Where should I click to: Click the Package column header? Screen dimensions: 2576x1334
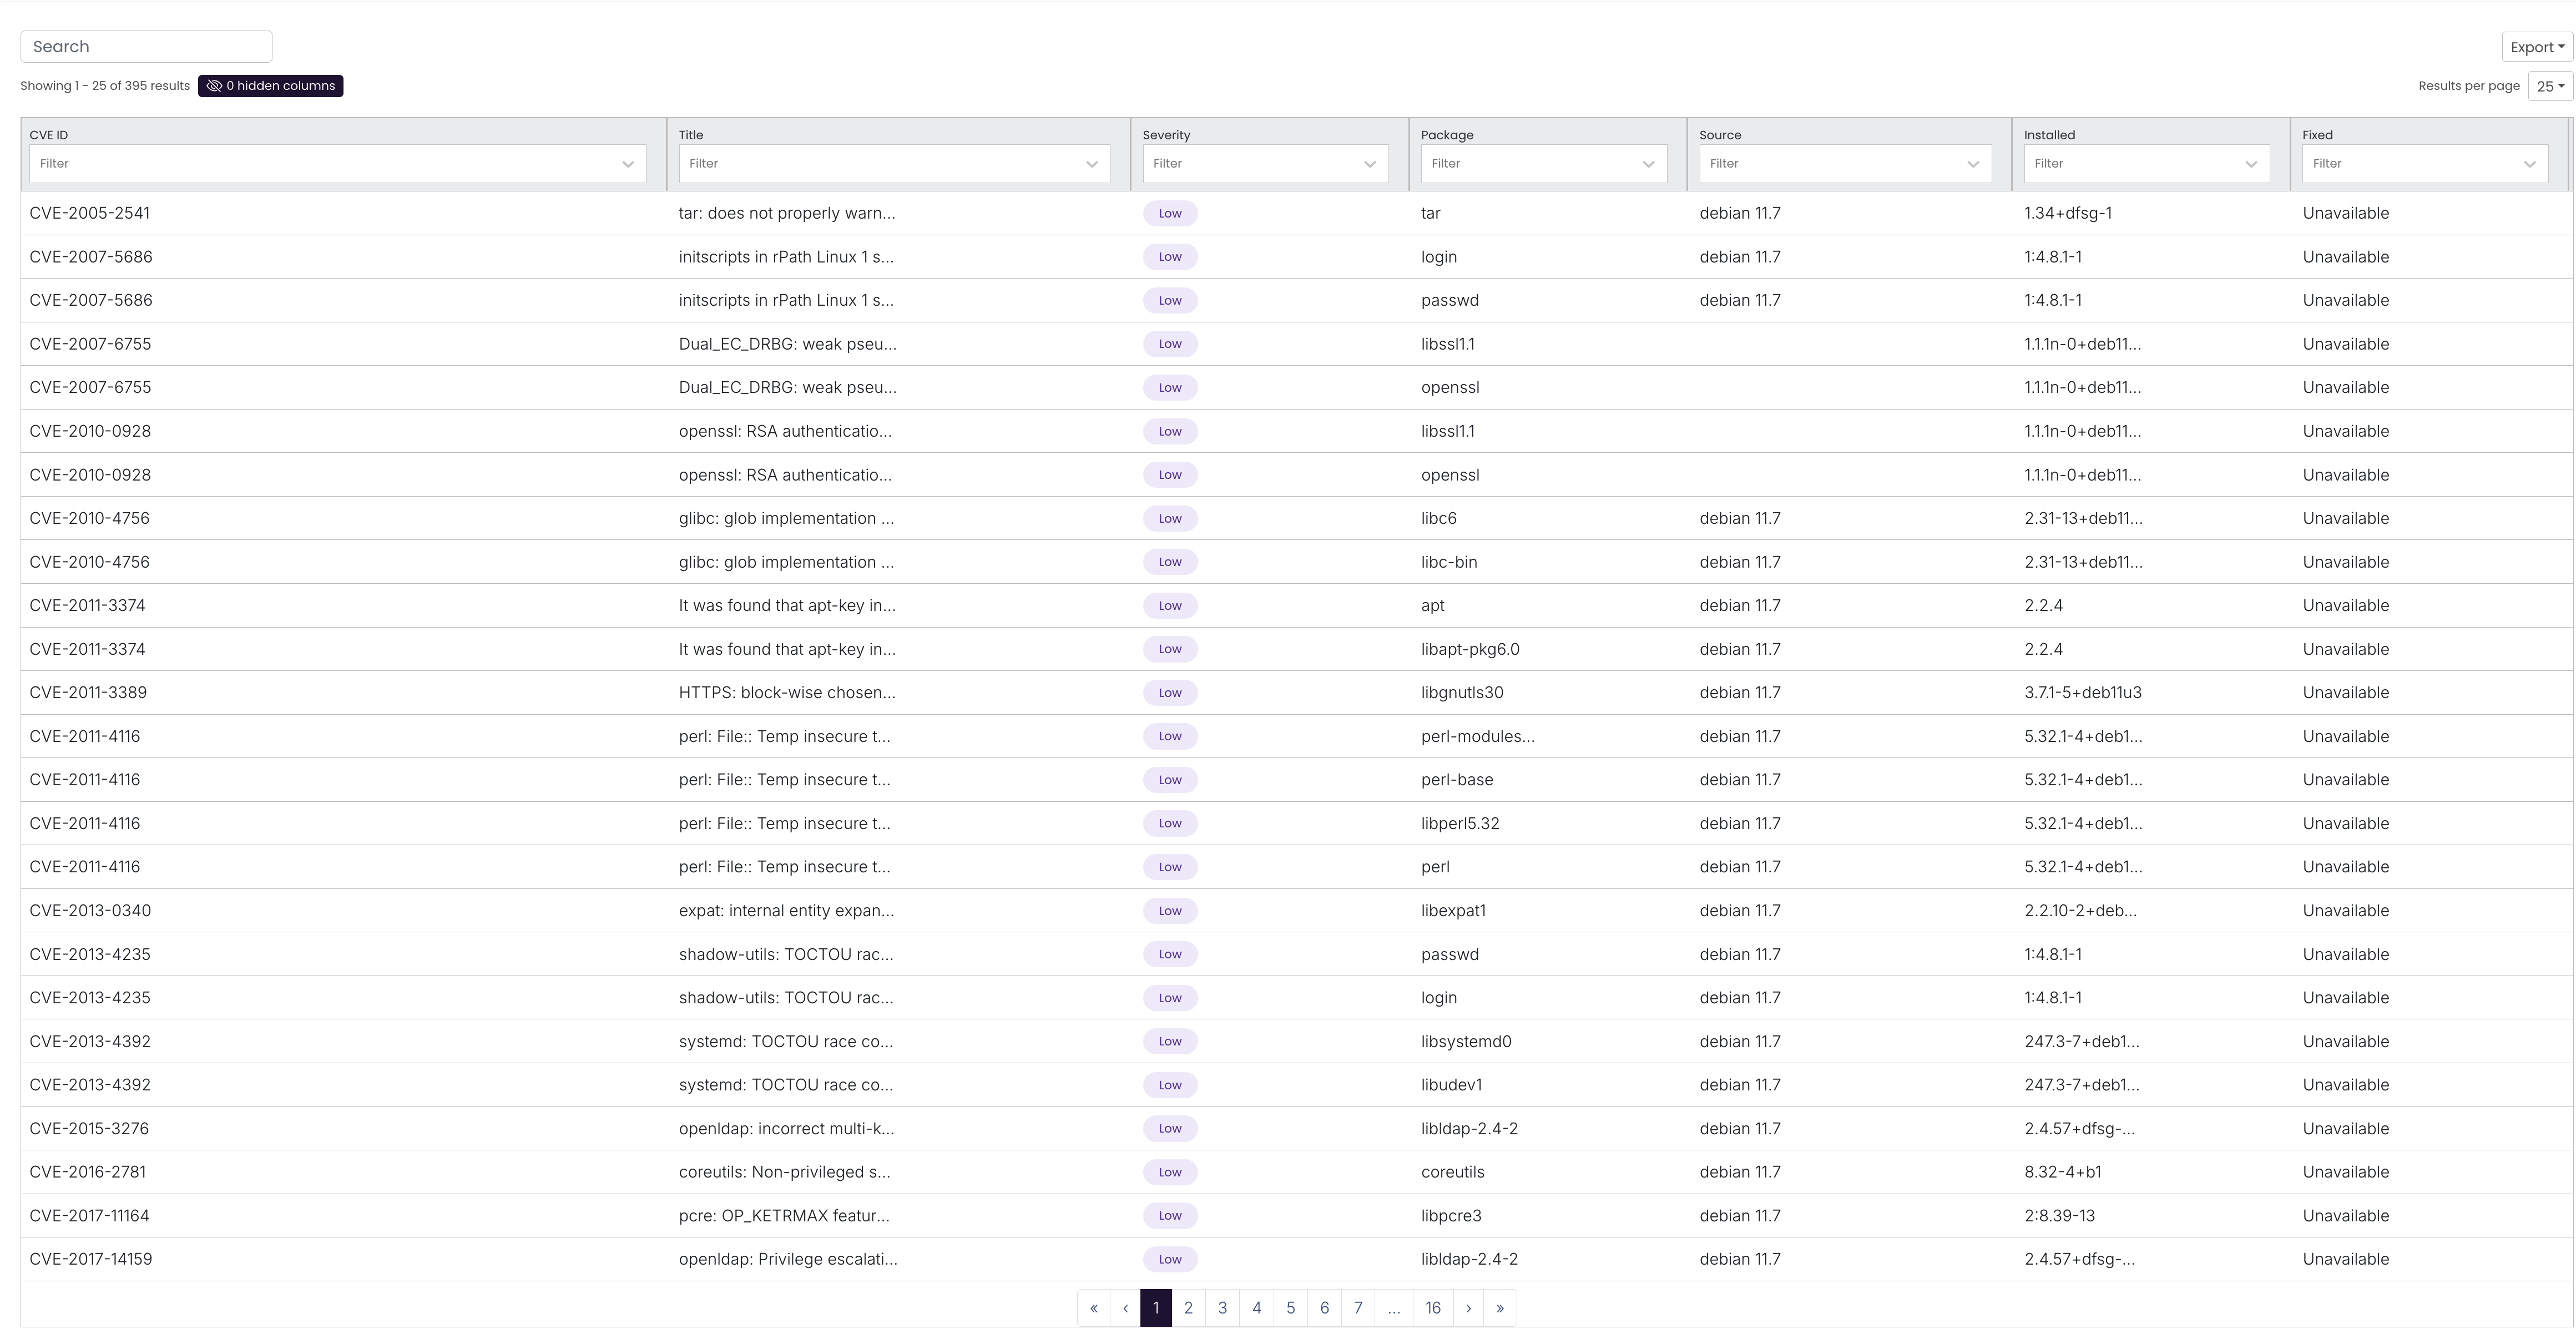tap(1447, 135)
